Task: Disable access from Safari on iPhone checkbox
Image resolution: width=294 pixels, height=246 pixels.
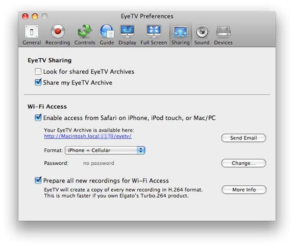Action: pyautogui.click(x=38, y=118)
